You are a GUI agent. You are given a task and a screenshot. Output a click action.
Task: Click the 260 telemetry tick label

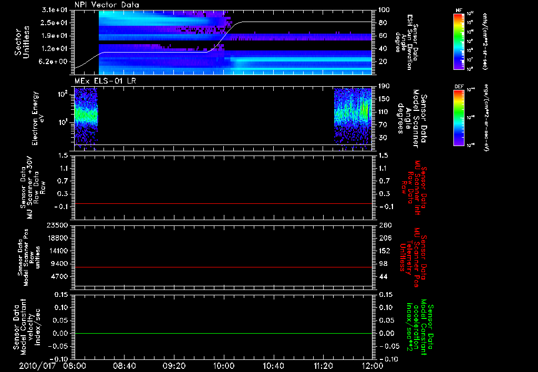point(385,225)
